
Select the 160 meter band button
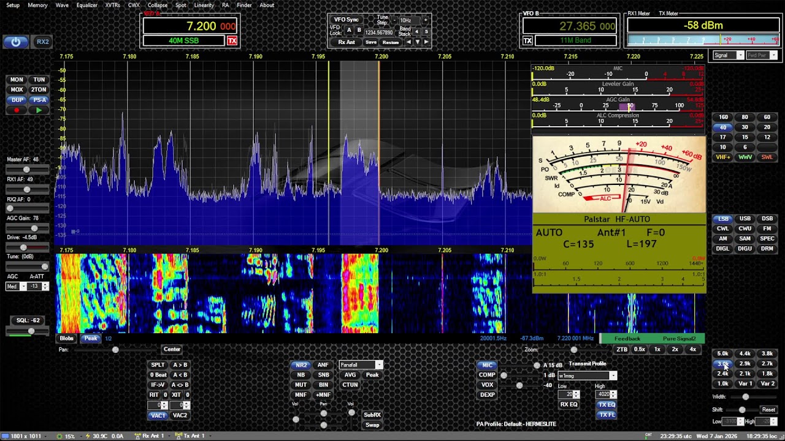pyautogui.click(x=723, y=117)
